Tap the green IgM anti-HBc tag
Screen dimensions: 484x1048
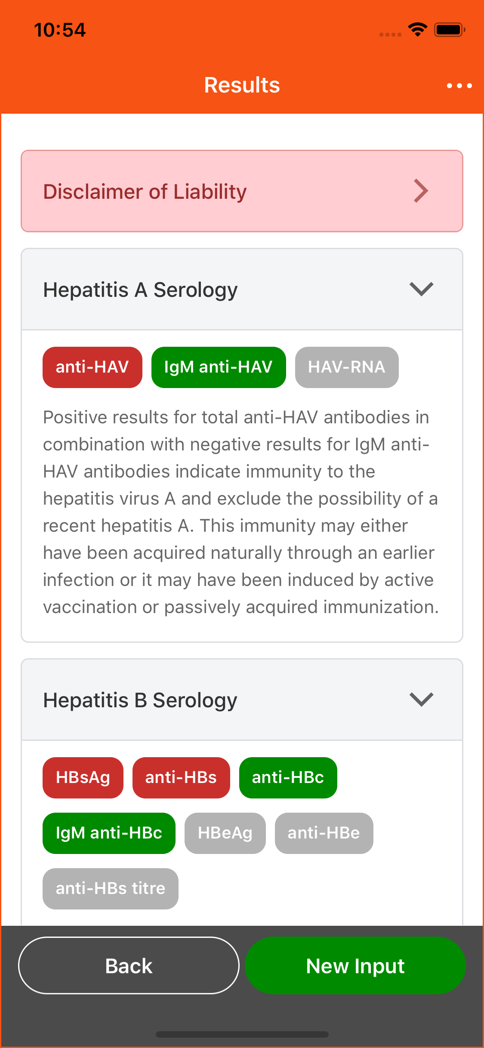click(109, 833)
